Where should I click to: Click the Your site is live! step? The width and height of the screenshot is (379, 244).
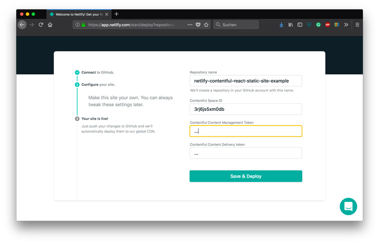click(x=95, y=118)
